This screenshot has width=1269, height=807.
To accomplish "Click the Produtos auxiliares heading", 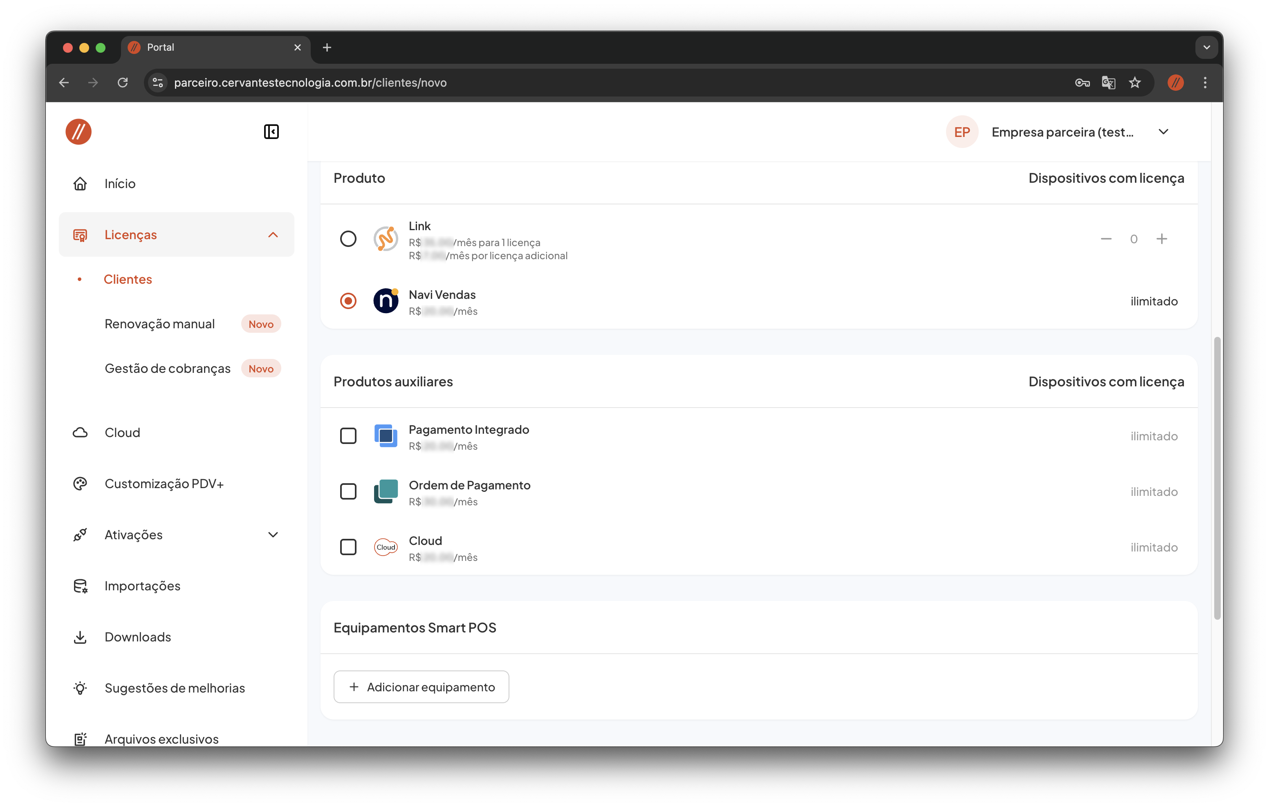I will point(393,381).
